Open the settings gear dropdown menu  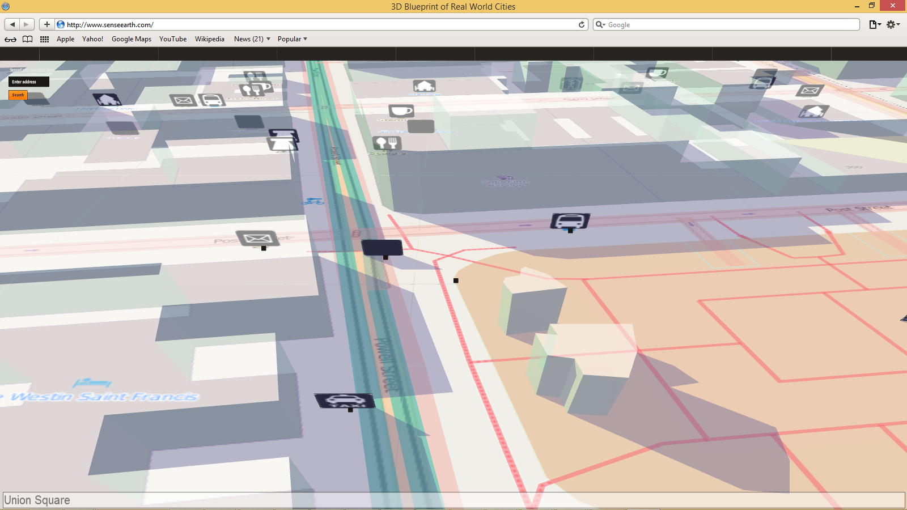click(x=893, y=24)
